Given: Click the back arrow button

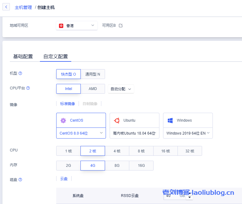Looking at the screenshot, I should tap(6, 7).
